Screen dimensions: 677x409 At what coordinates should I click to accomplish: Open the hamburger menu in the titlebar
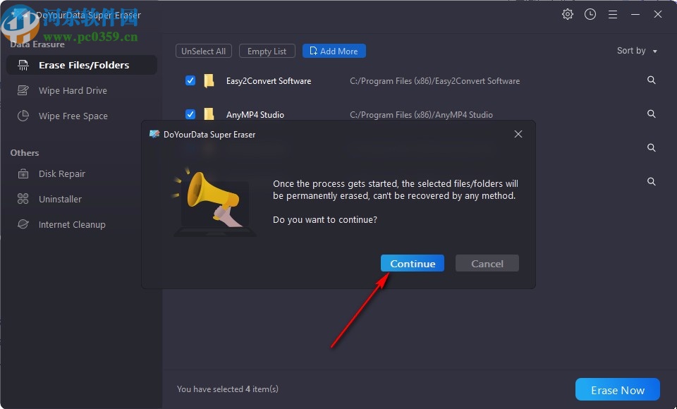click(613, 14)
